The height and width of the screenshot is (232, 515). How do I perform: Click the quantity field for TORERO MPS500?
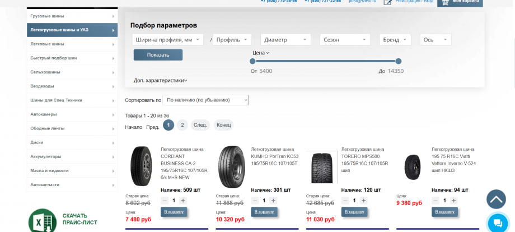point(354,201)
